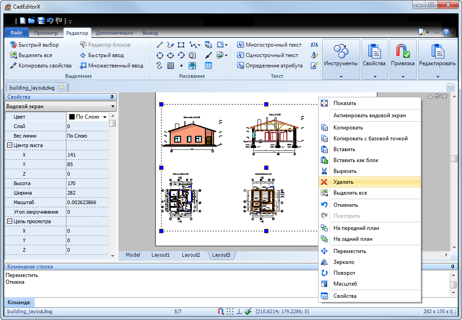Open the Файл application button
462x320 pixels.
point(16,33)
